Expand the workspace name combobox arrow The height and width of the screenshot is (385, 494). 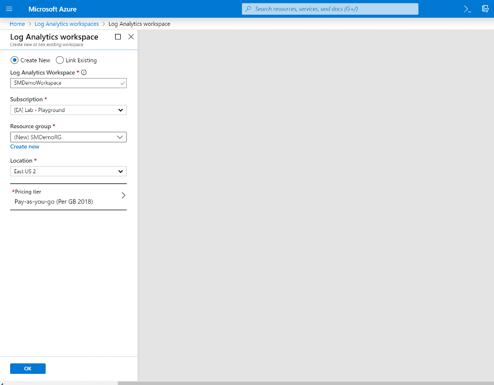pos(122,83)
